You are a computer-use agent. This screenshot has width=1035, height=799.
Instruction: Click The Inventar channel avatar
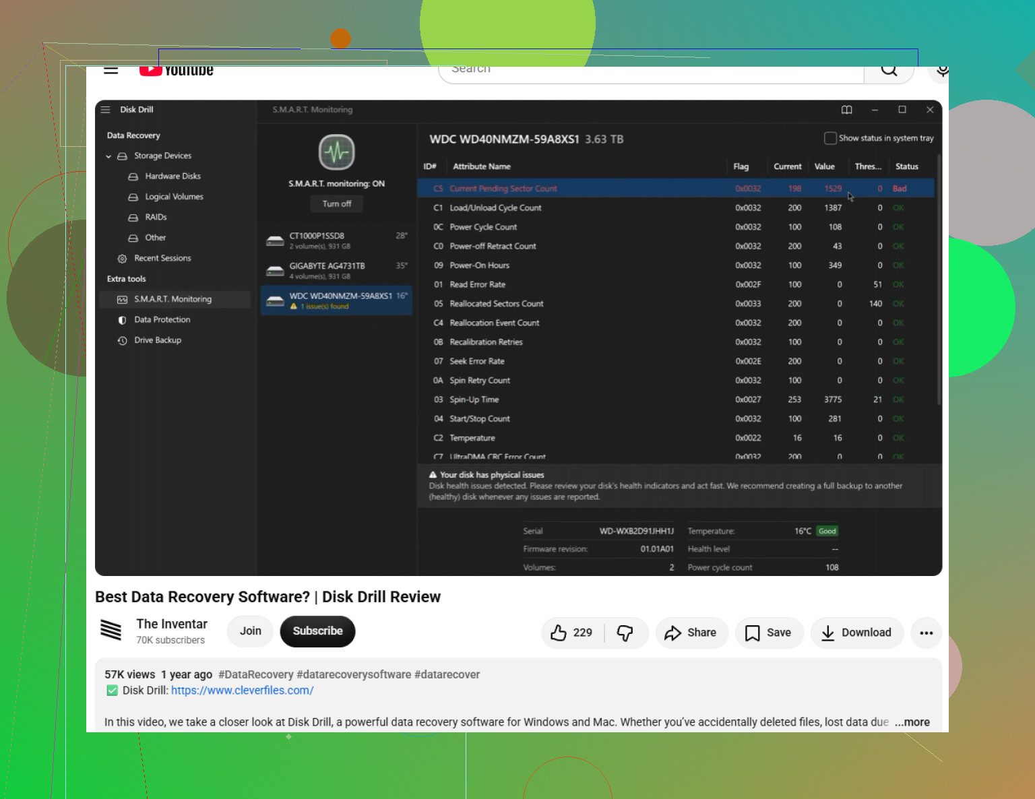[x=111, y=630]
